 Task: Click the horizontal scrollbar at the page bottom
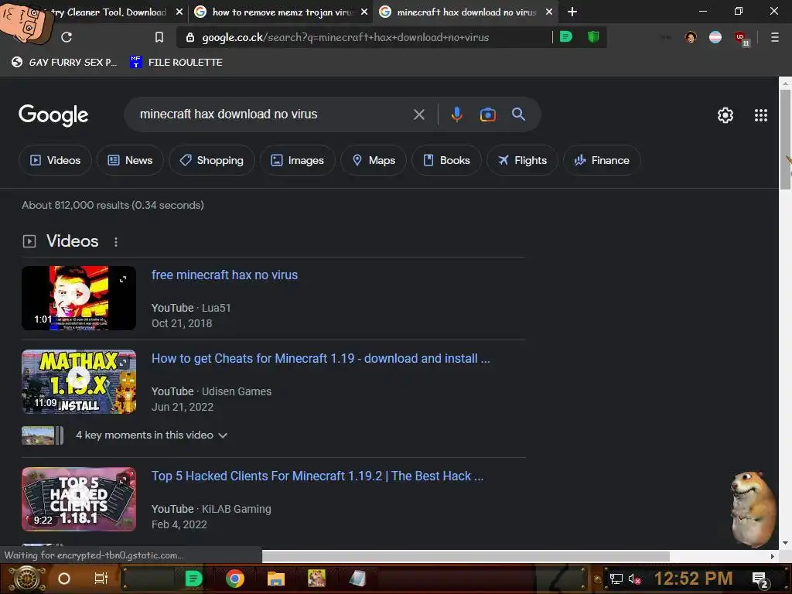466,556
